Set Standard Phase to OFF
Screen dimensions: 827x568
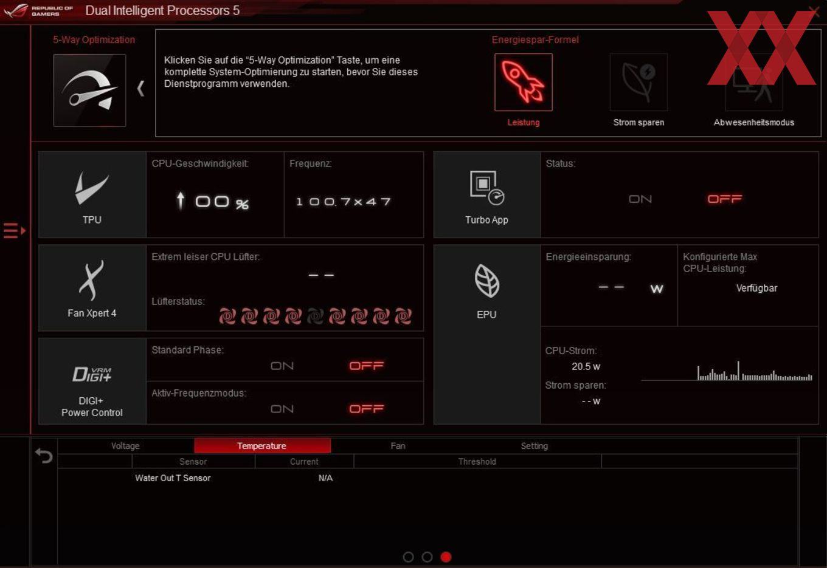[366, 366]
